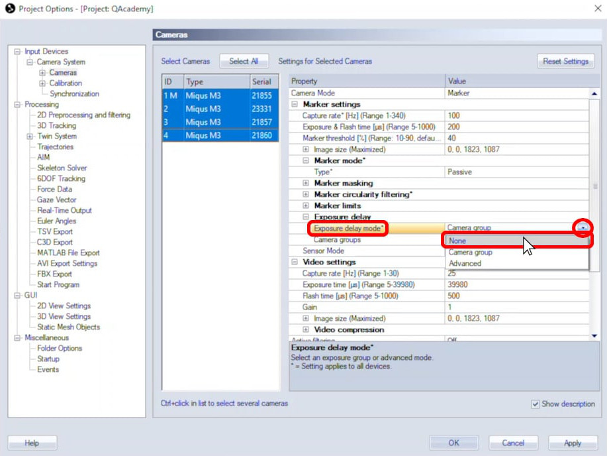Open the 6DOF Tracking page
The width and height of the screenshot is (607, 456).
61,179
